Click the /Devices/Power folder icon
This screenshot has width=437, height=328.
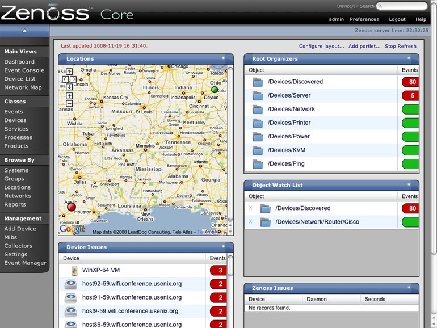pos(258,137)
